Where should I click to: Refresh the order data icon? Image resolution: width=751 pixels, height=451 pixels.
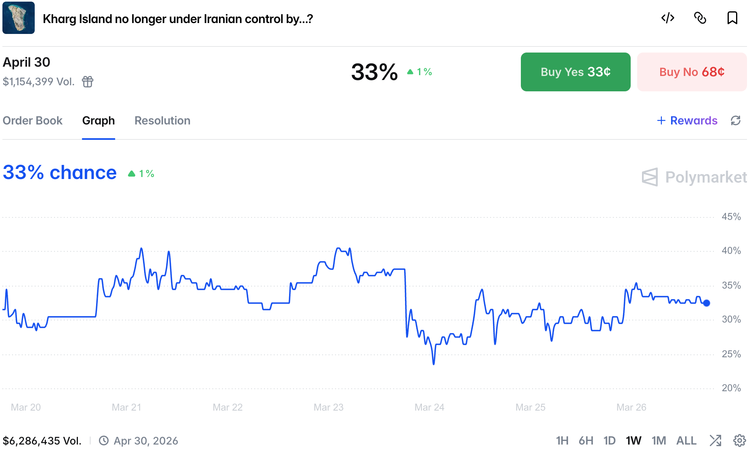[x=736, y=120]
